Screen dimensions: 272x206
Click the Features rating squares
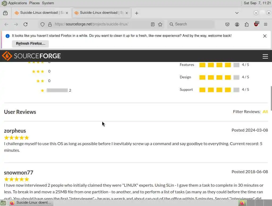click(x=219, y=65)
